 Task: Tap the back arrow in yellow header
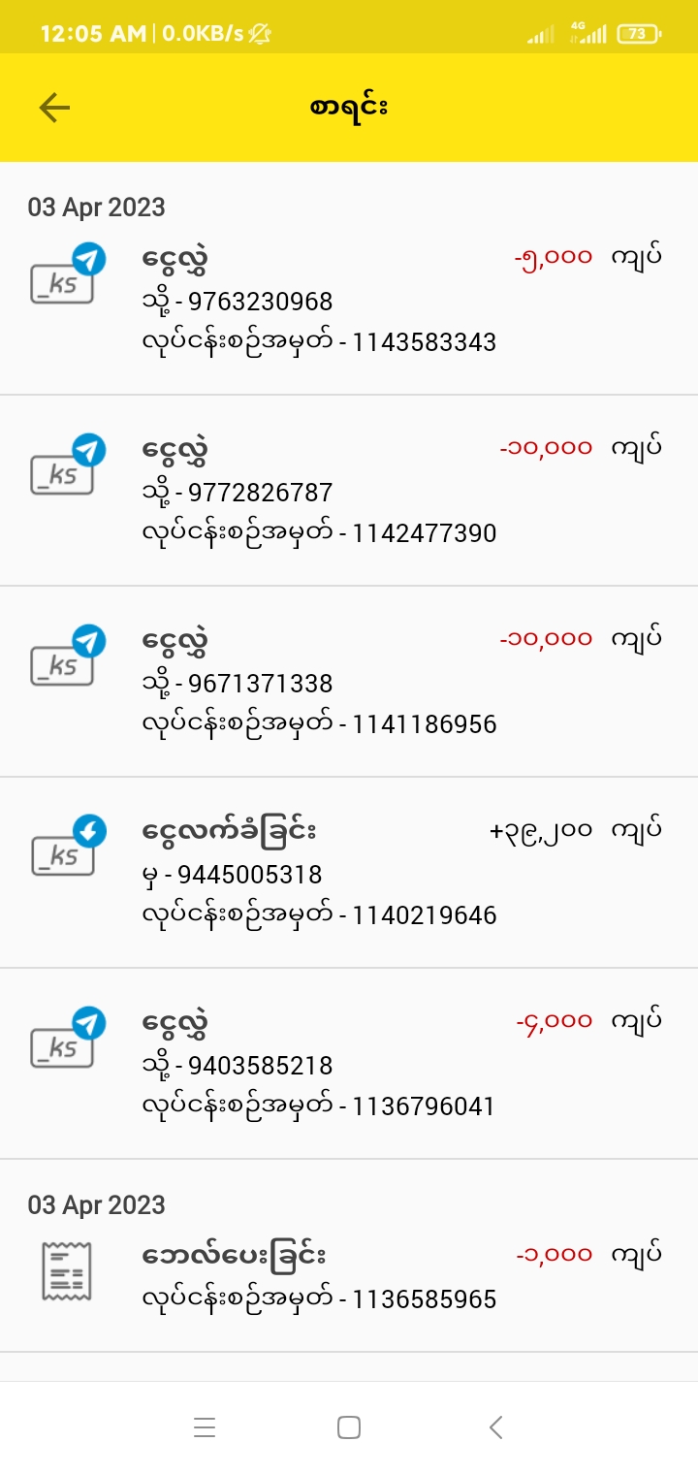click(55, 108)
